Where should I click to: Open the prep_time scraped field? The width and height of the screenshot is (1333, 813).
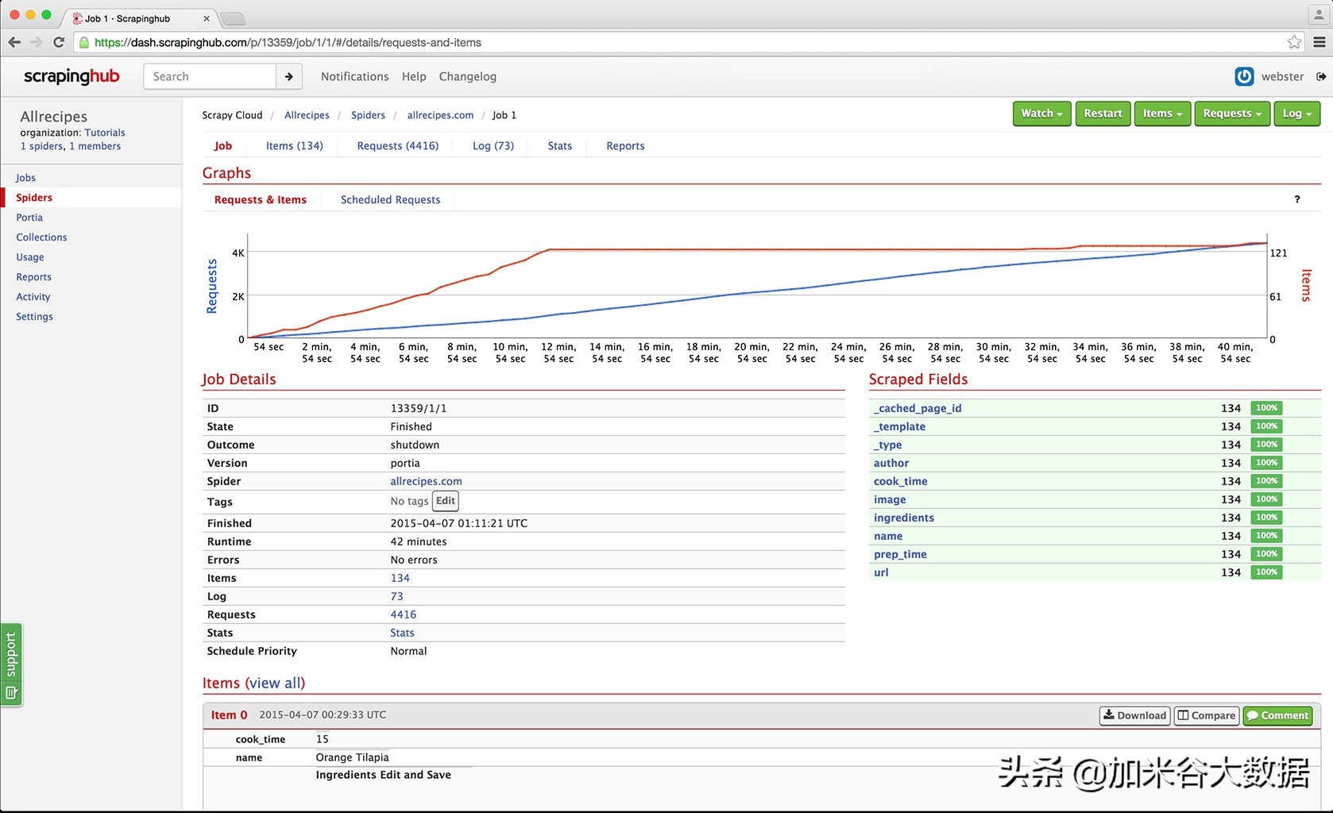(900, 554)
